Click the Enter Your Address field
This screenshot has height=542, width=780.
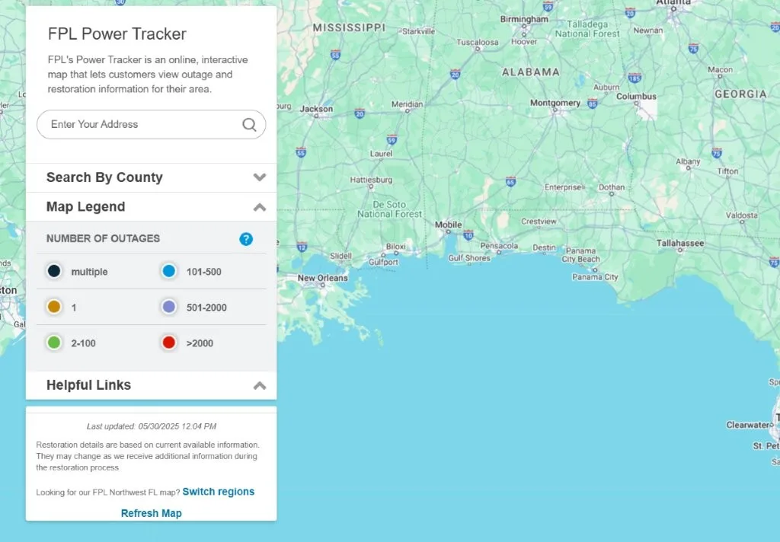152,124
